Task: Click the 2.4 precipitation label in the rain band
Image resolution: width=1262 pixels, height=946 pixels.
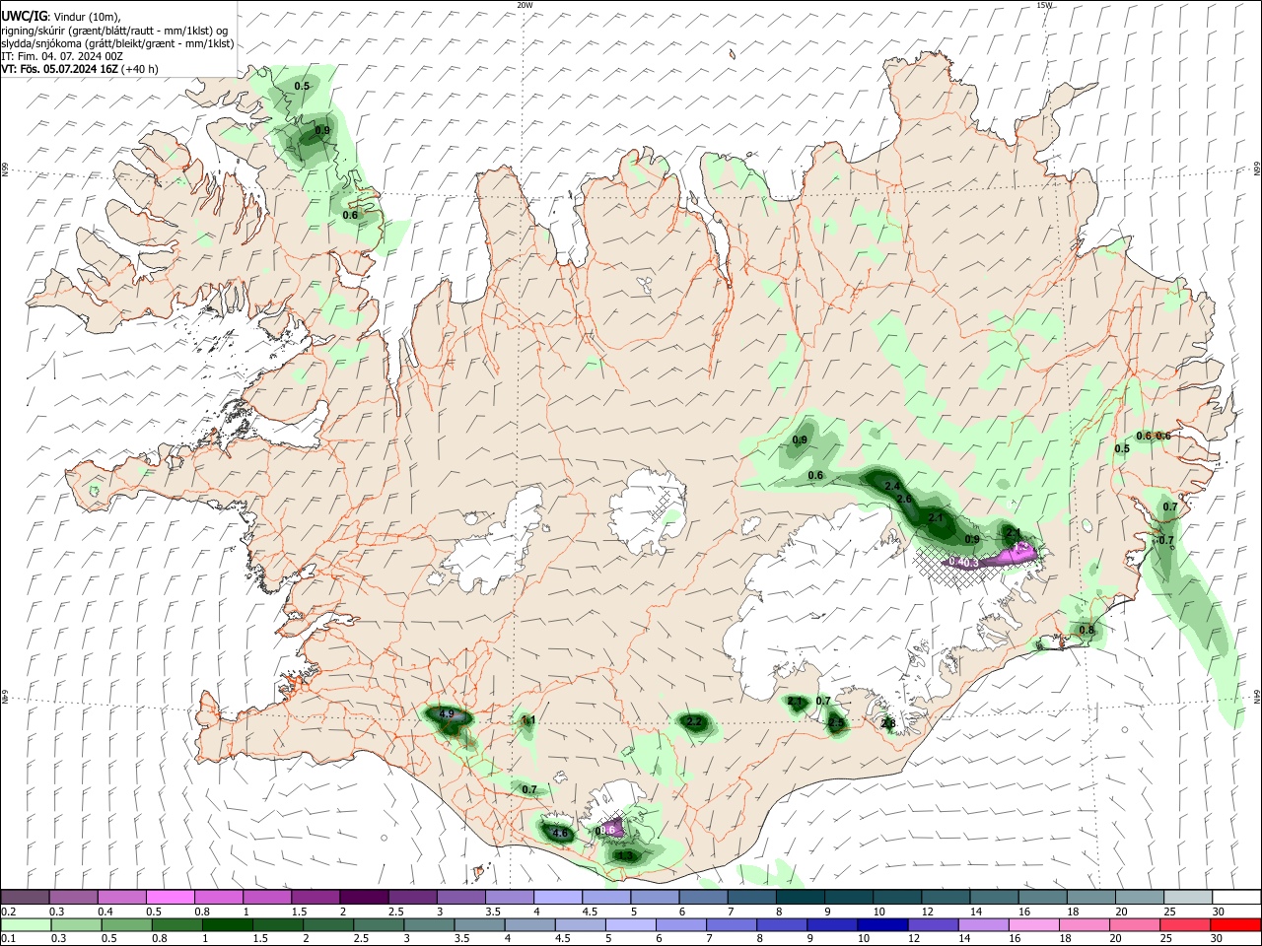Action: click(x=892, y=487)
